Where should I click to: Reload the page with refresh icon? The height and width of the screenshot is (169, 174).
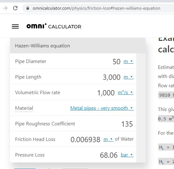[15, 8]
